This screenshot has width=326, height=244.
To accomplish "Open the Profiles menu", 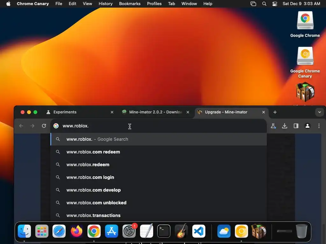I will tap(154, 3).
